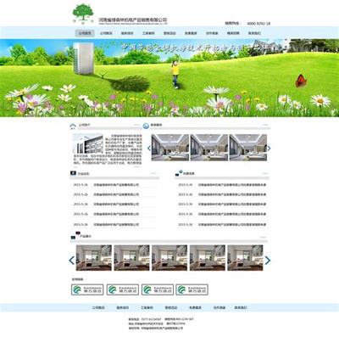Click the house icon of the company profile section
The height and width of the screenshot is (337, 339).
73,126
